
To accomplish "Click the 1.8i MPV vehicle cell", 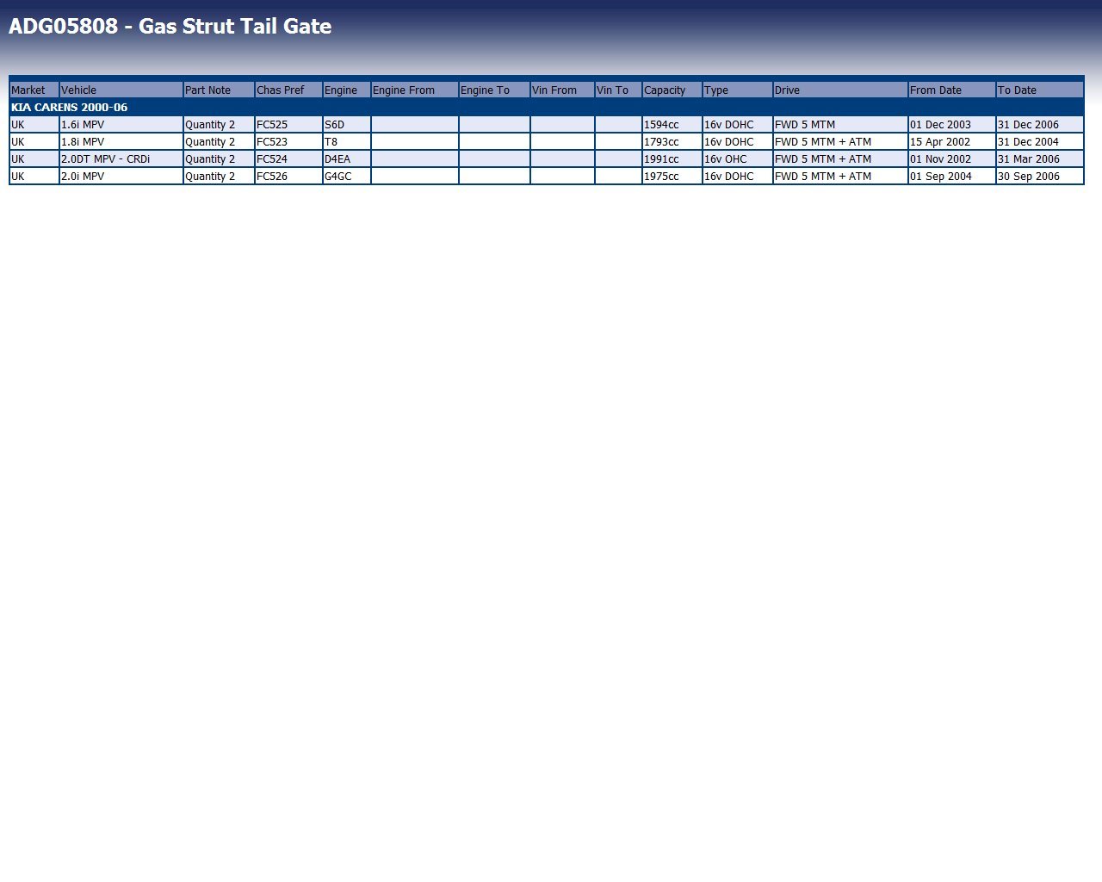I will tap(121, 141).
